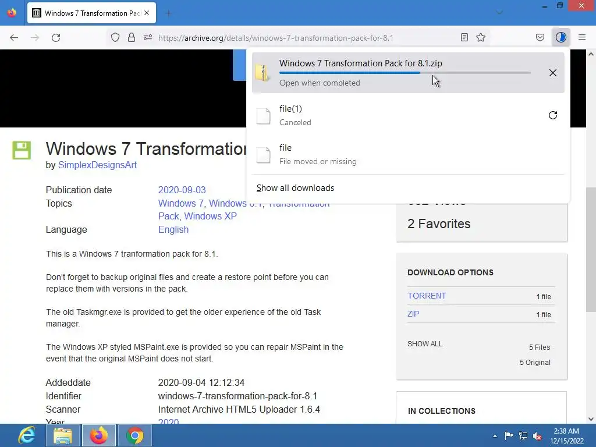Open the Windows 7 topic link

(x=181, y=203)
